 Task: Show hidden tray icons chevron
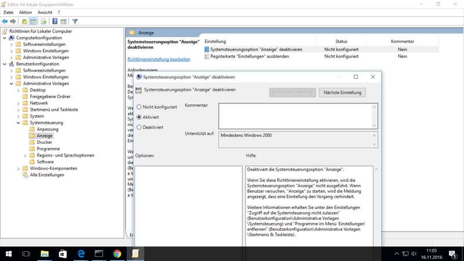[397, 254]
